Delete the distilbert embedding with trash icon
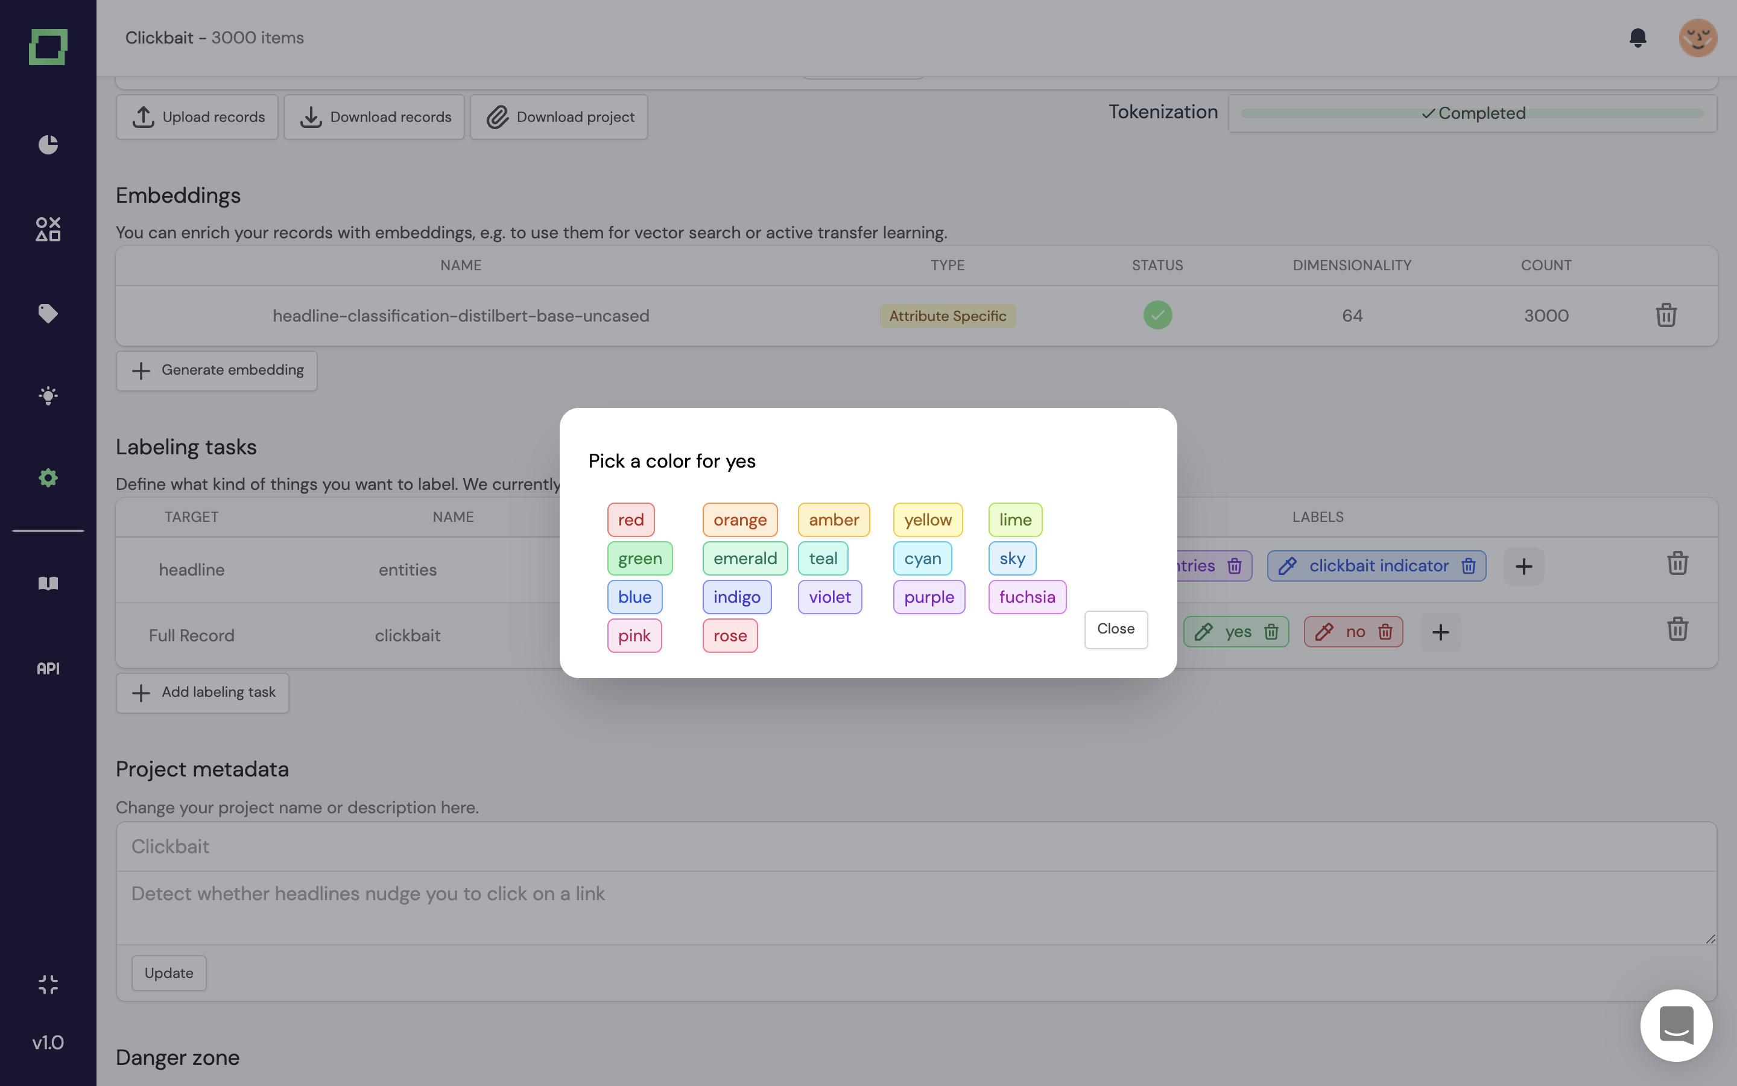 point(1665,316)
